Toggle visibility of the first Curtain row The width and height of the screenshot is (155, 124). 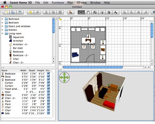(48, 83)
